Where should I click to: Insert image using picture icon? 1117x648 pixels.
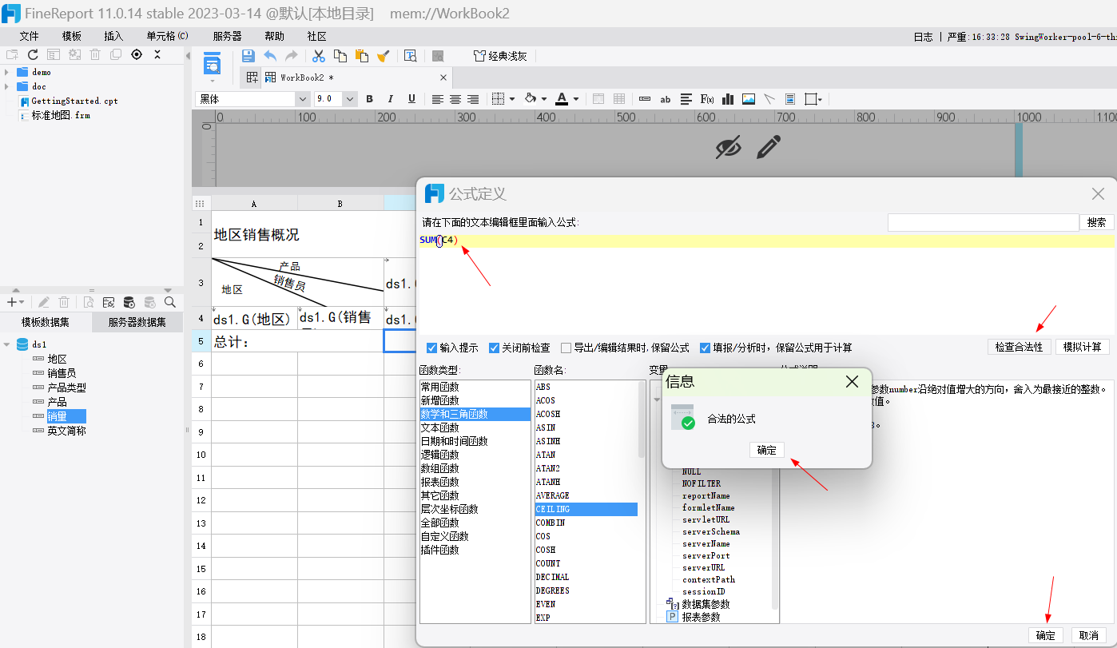(749, 99)
